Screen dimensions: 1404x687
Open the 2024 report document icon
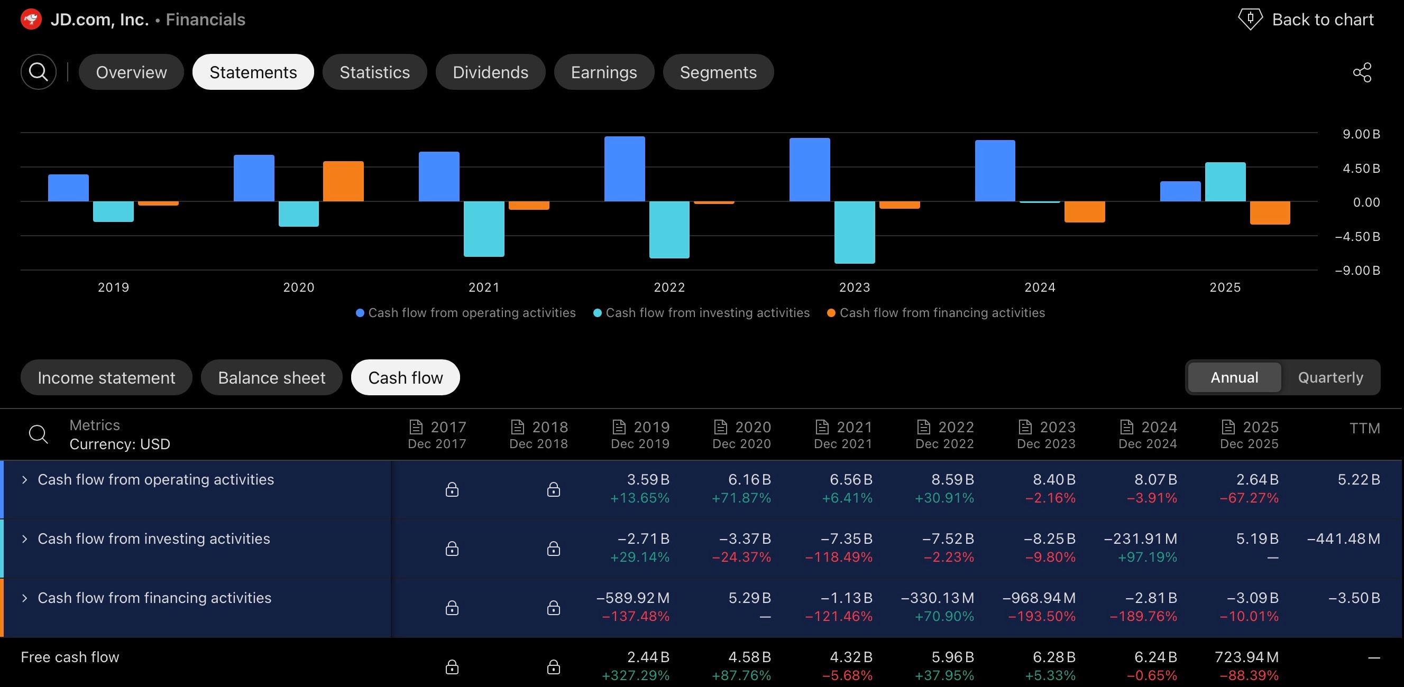[1126, 426]
